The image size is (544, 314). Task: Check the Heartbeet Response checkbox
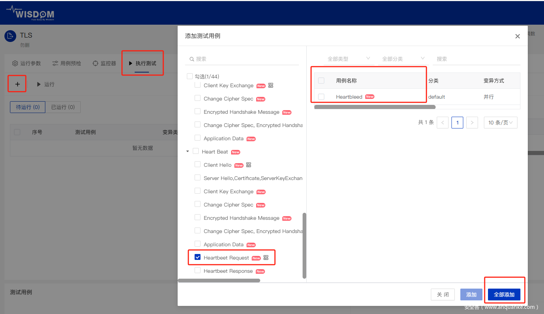(198, 271)
